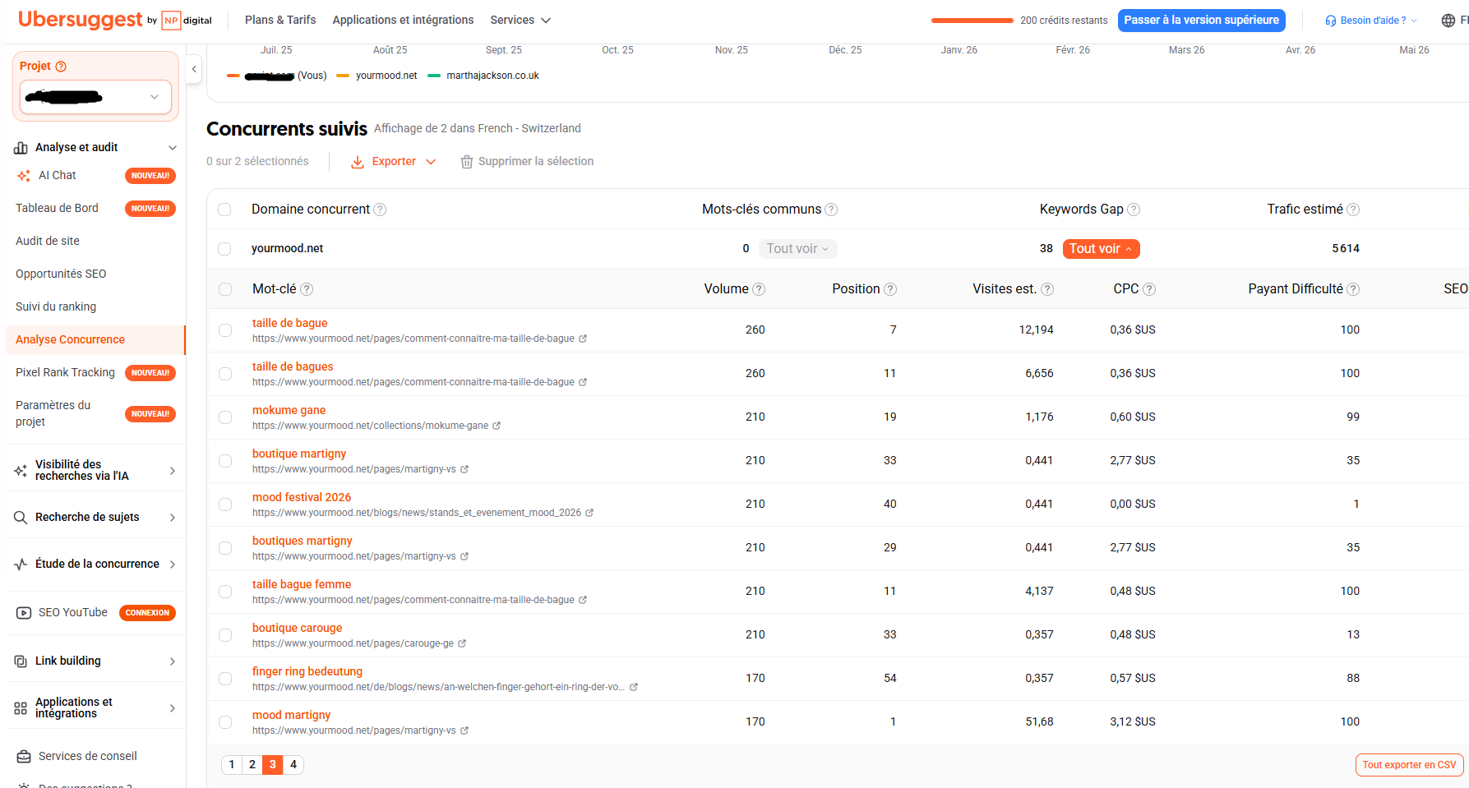
Task: Toggle the Mot-clé header select-all checkbox
Action: (x=225, y=289)
